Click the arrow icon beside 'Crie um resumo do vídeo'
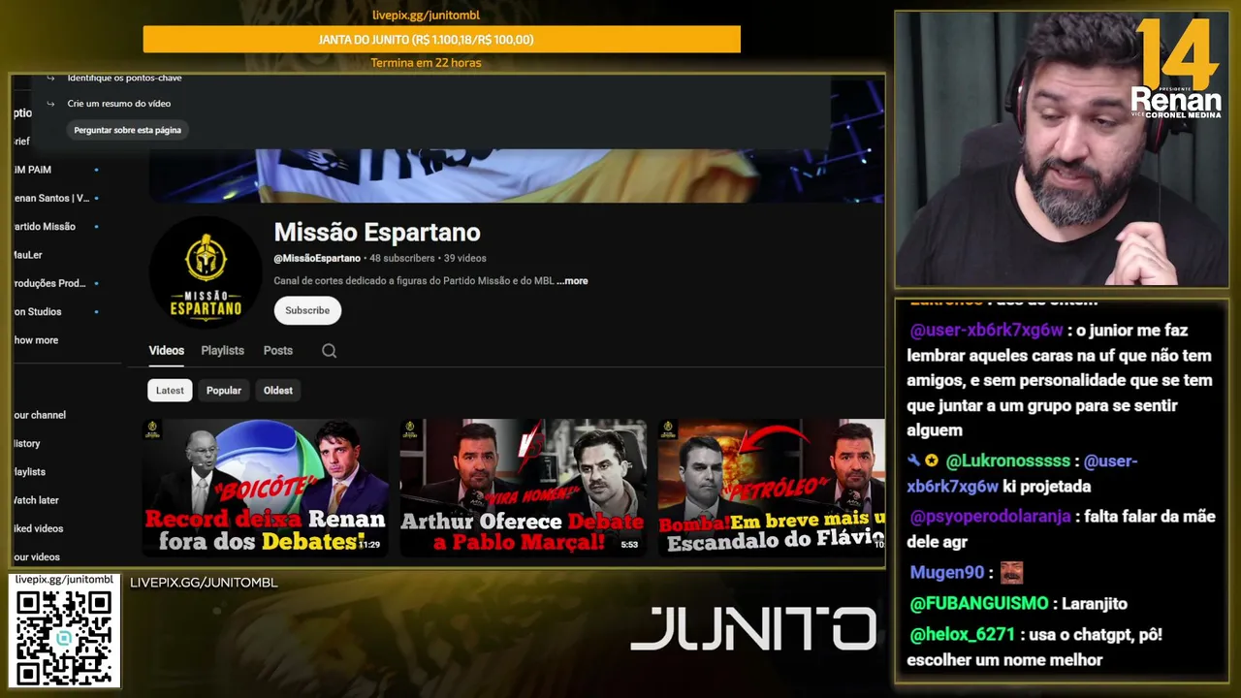 pyautogui.click(x=50, y=104)
